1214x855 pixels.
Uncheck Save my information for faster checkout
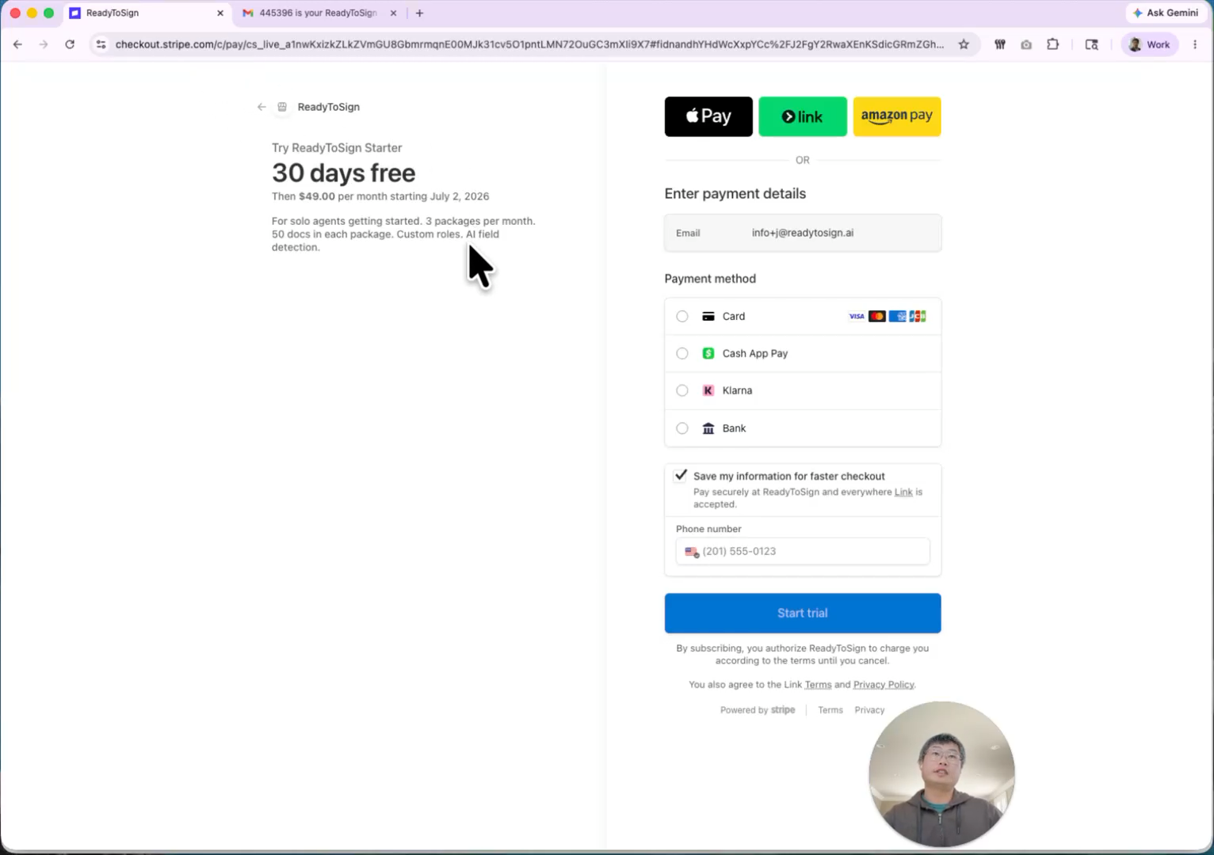[681, 476]
